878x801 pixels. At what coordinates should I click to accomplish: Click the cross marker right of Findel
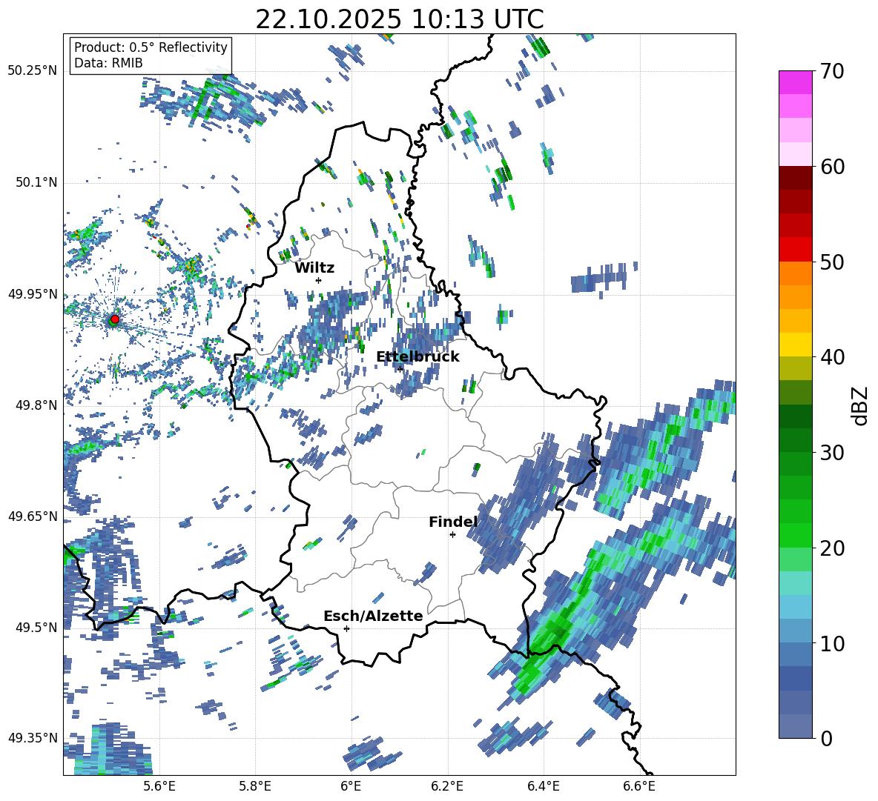coord(452,535)
